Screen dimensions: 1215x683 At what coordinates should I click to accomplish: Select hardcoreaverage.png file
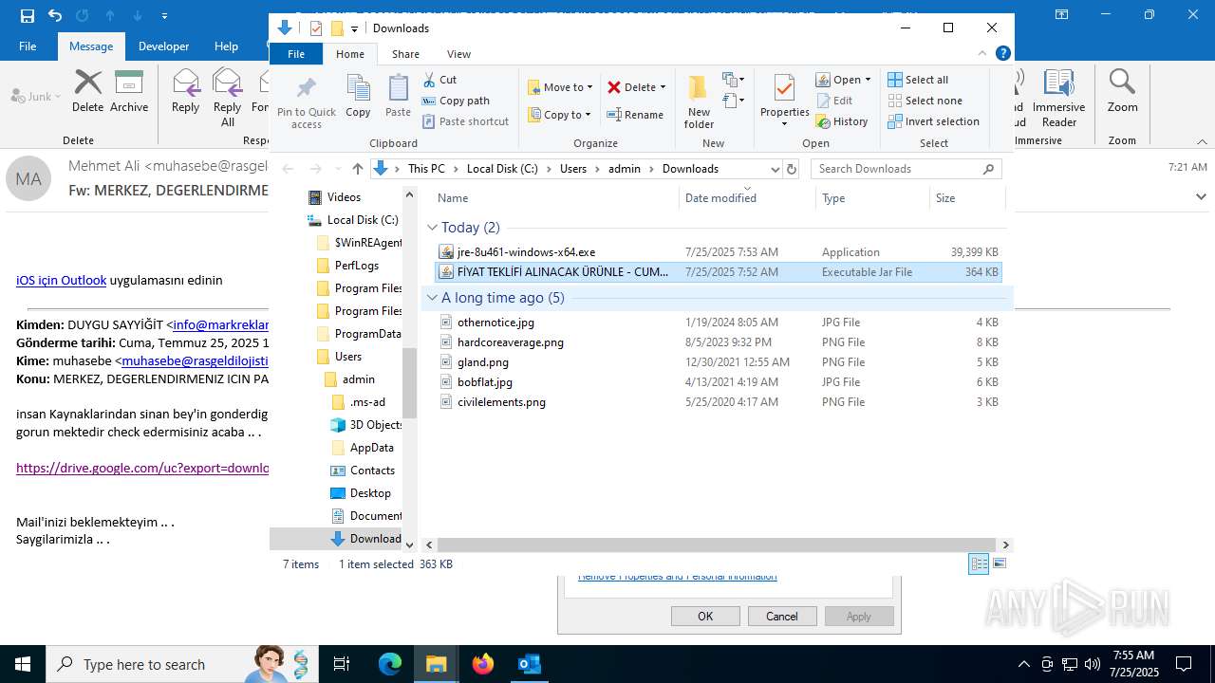pos(510,342)
